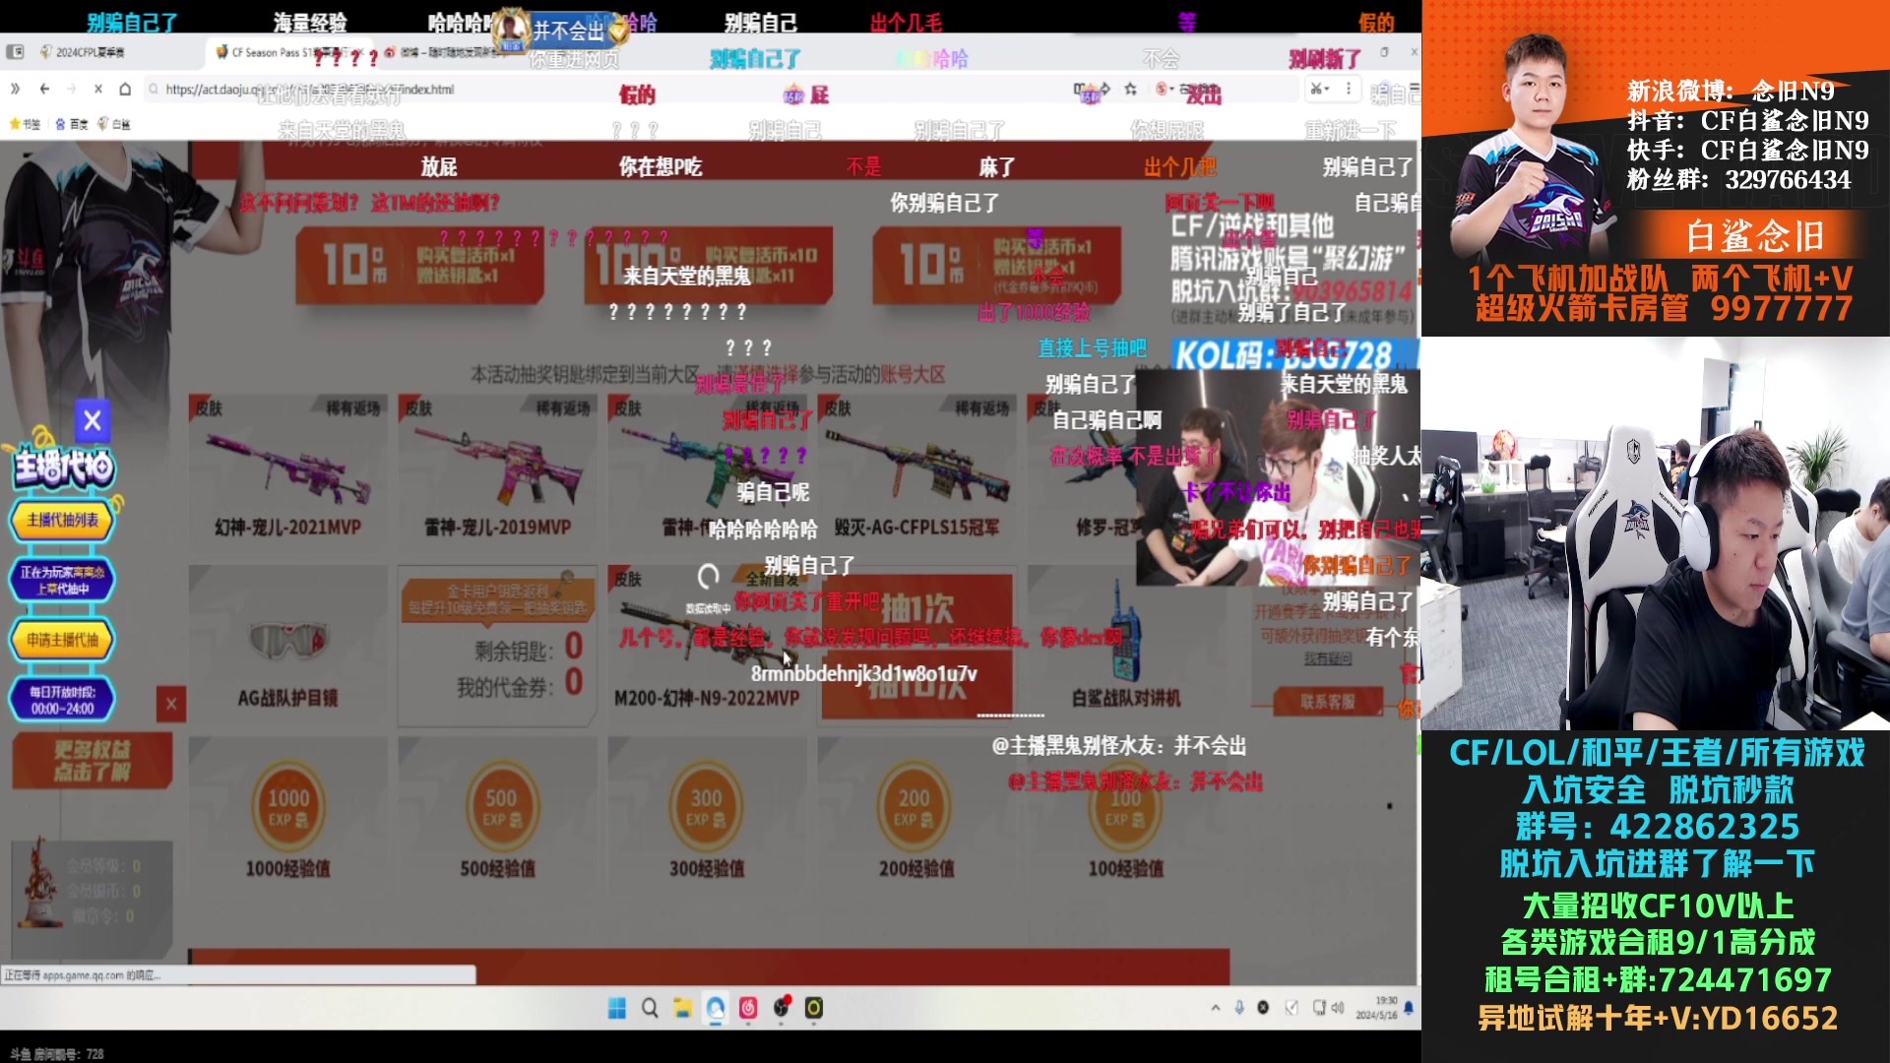Screen dimensions: 1890x1063
Task: Expand hidden system tray icons
Action: click(x=1216, y=1008)
